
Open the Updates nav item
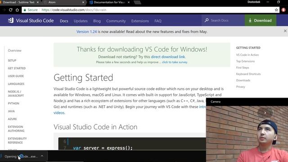pyautogui.click(x=81, y=21)
